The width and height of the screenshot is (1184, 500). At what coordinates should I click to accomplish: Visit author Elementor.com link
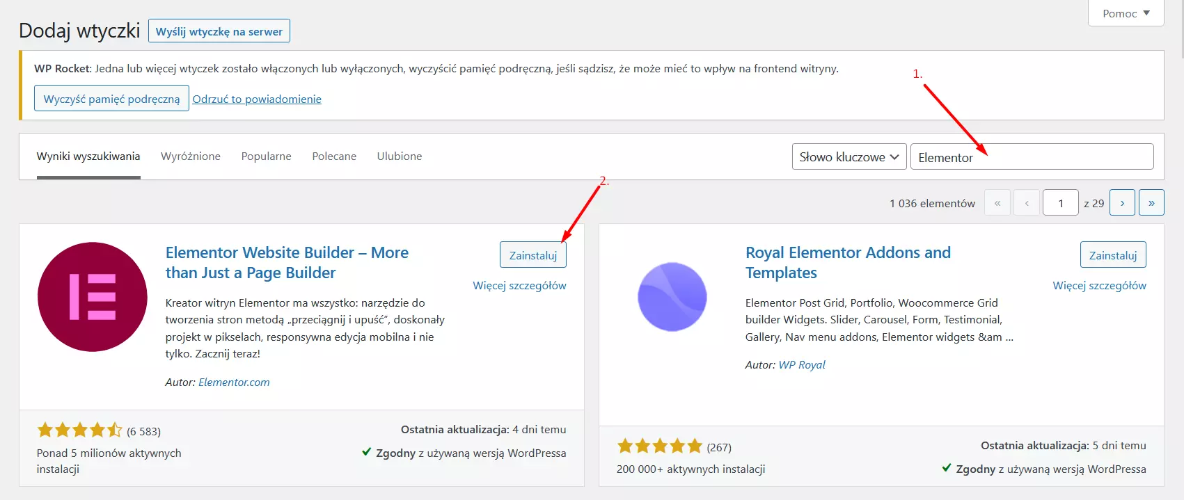[x=234, y=382]
